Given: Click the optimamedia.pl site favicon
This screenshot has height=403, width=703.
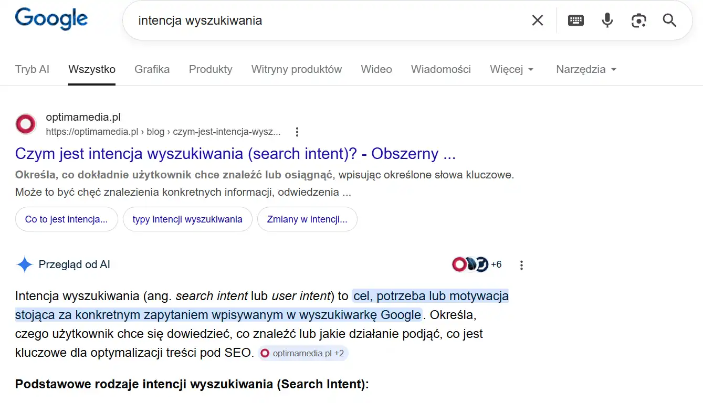Looking at the screenshot, I should pos(25,124).
